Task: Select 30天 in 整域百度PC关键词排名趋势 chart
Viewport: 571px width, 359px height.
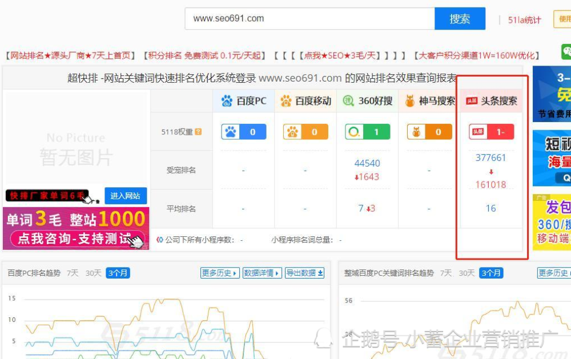Action: tap(467, 273)
